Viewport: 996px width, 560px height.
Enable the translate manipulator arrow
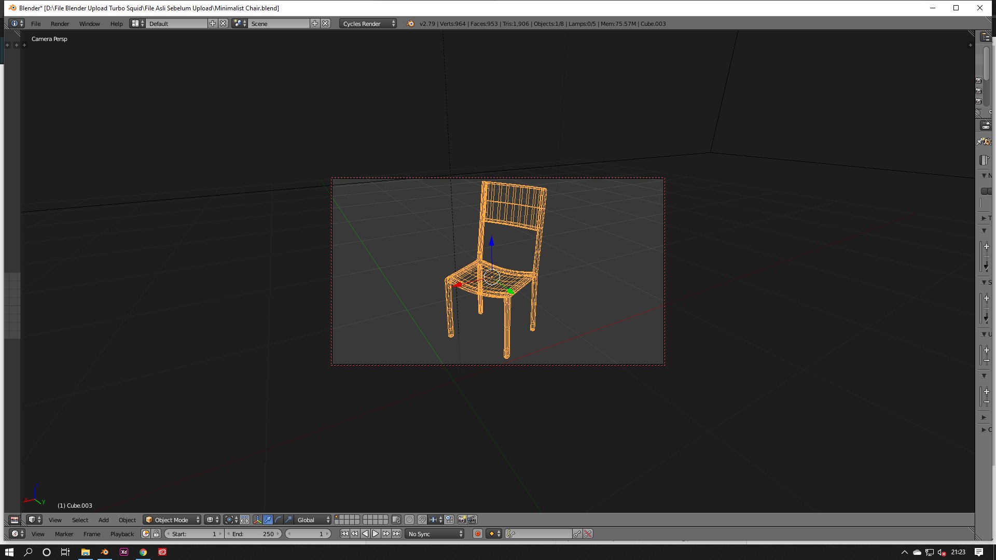click(x=268, y=520)
